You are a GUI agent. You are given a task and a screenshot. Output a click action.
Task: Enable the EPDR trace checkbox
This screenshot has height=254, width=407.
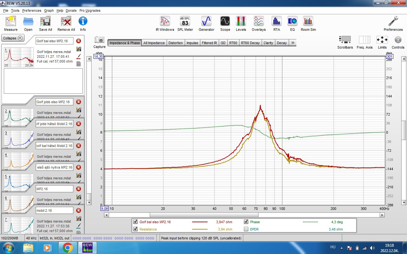(246, 229)
